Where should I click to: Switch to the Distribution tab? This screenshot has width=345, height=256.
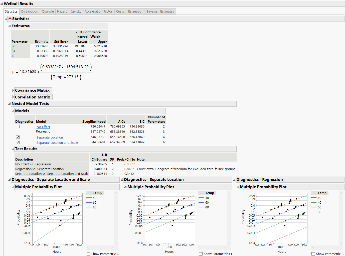click(30, 11)
